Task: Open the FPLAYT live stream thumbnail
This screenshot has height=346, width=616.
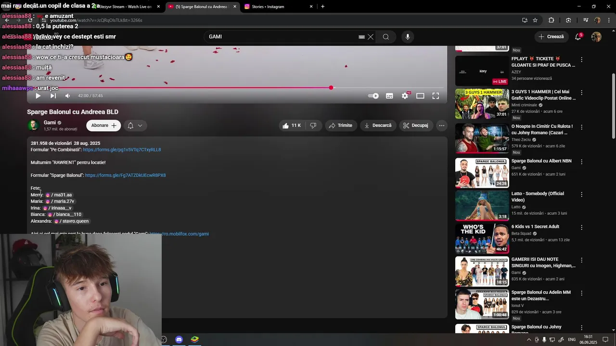Action: click(x=482, y=71)
